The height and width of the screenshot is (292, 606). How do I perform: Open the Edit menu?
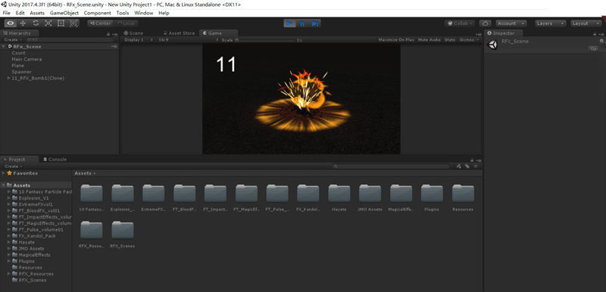point(20,13)
